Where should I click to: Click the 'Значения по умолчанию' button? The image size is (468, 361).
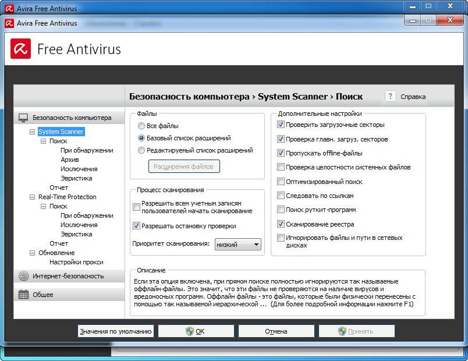coord(115,331)
